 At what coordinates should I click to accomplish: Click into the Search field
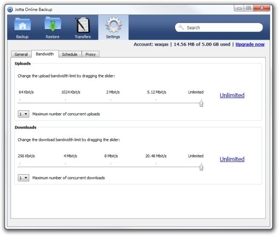[x=219, y=27]
